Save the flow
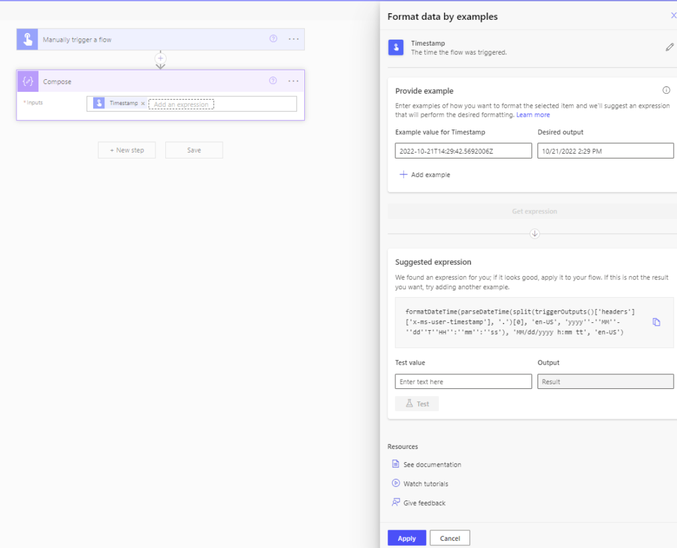 [194, 150]
